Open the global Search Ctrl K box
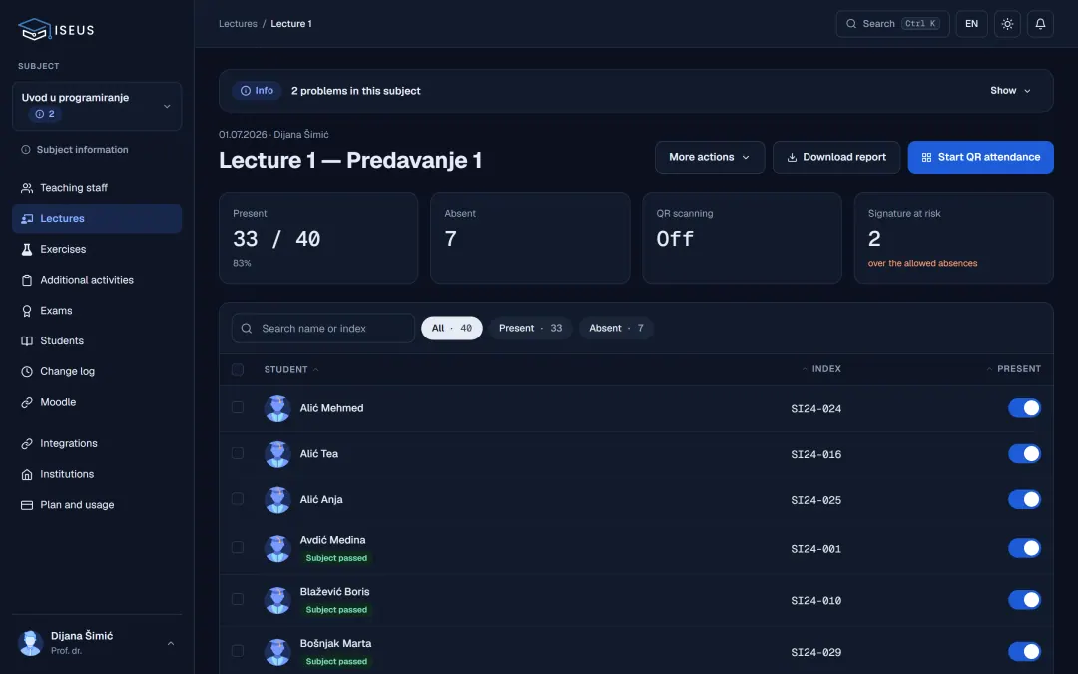 point(892,23)
